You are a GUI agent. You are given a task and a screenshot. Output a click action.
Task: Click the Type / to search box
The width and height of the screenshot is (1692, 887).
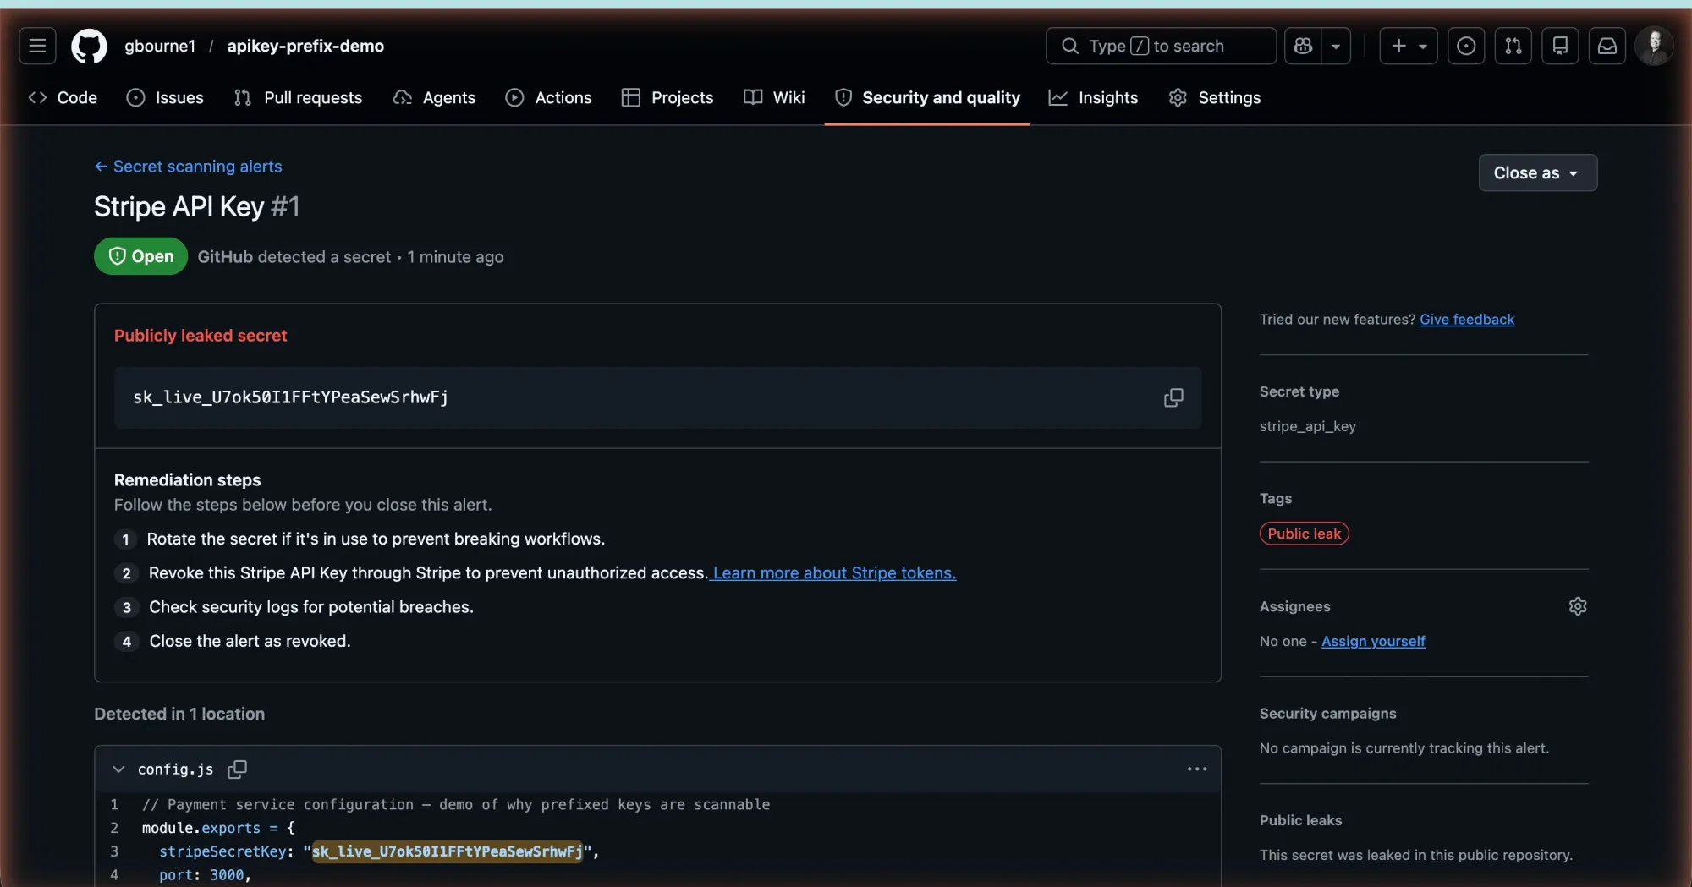coord(1161,46)
